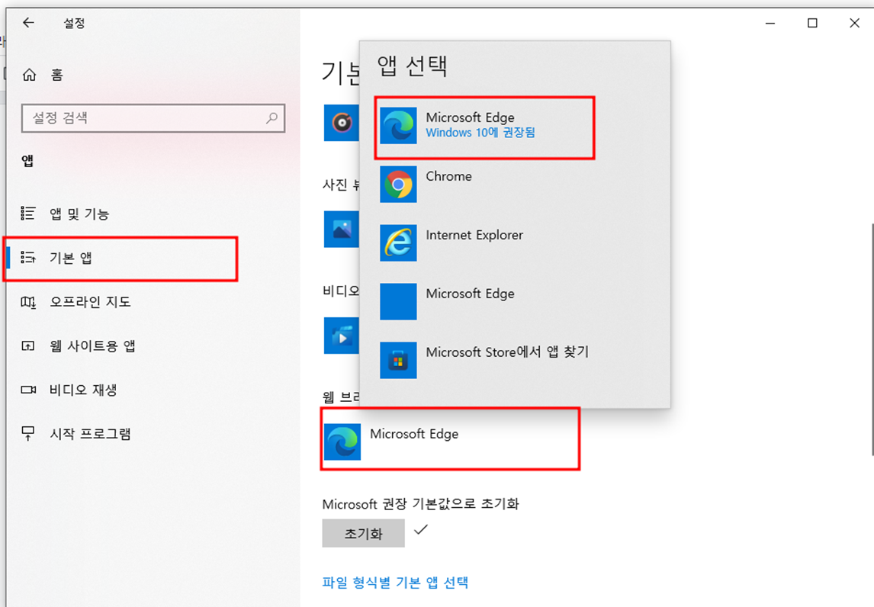Click the 오프라인 지도 map icon

click(28, 301)
